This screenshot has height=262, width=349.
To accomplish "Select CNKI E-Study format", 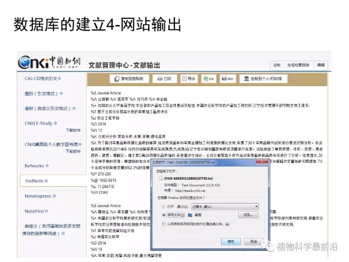I will click(38, 123).
